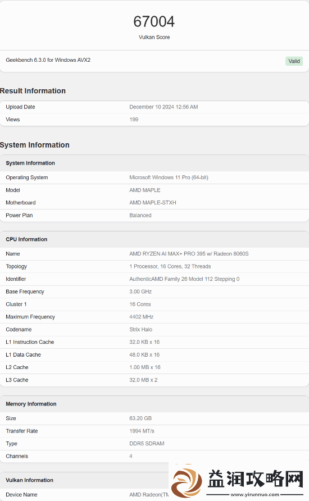Click the Valid badge

click(294, 61)
